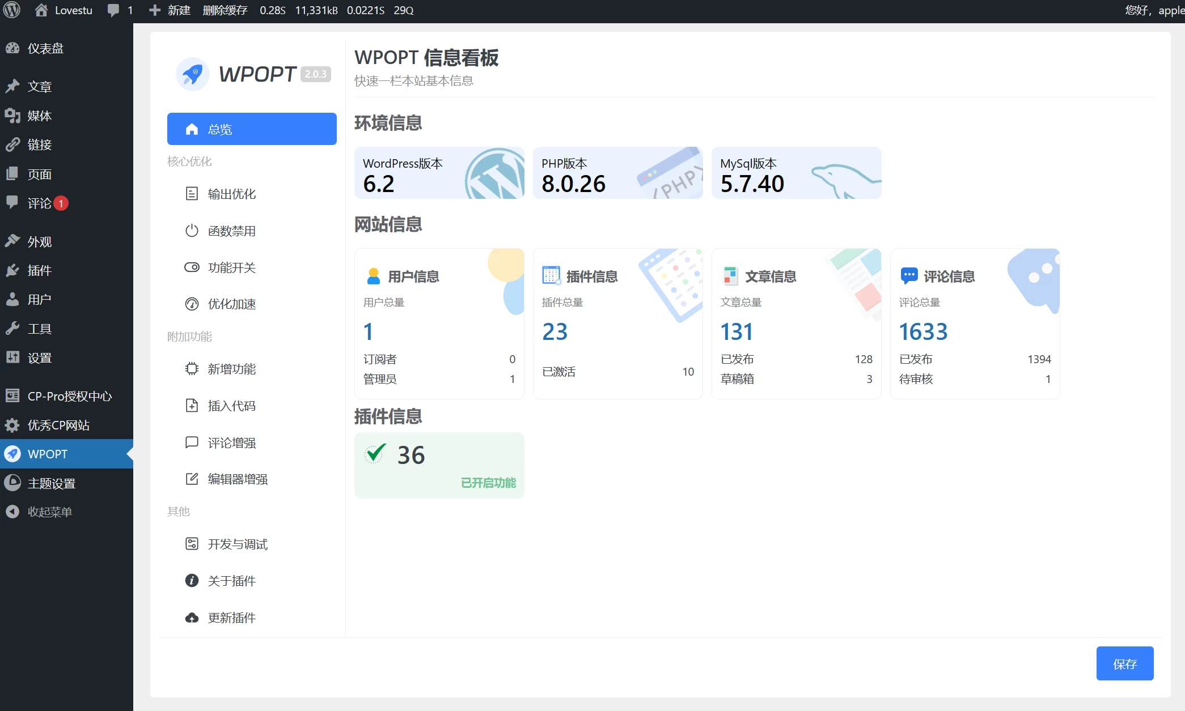Click the 您好, apple account greeting
The height and width of the screenshot is (711, 1185).
pos(1154,10)
